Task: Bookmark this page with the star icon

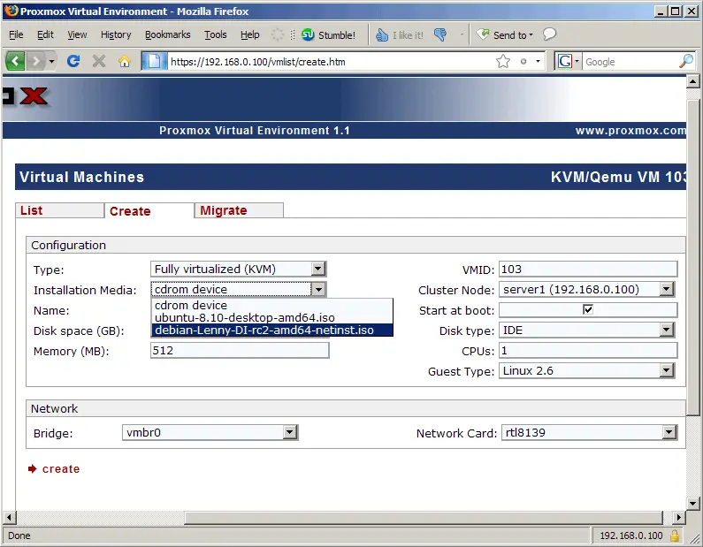Action: pos(503,61)
